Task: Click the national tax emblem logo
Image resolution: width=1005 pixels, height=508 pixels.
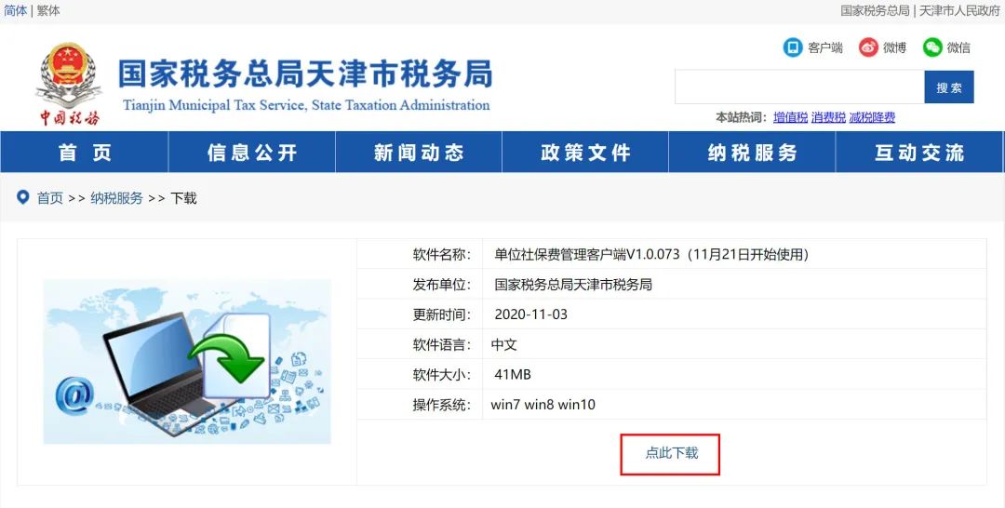Action: [x=69, y=75]
